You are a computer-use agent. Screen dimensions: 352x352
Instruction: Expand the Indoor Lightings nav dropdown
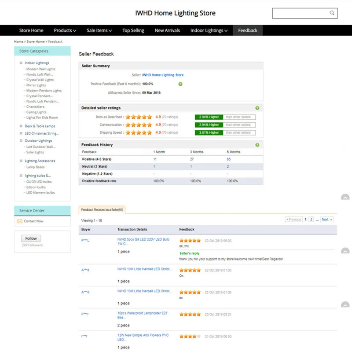pyautogui.click(x=209, y=30)
